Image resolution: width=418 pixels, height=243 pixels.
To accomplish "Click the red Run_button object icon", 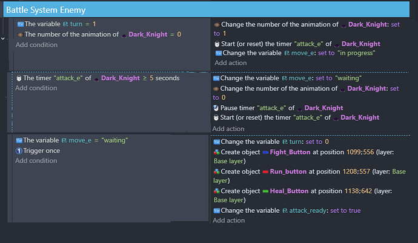I will click(265, 172).
